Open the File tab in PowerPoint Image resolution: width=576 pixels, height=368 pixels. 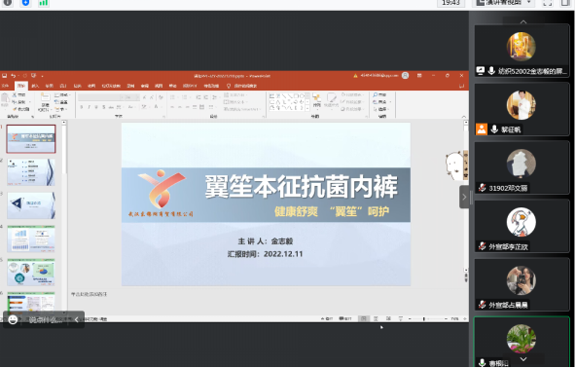click(6, 86)
